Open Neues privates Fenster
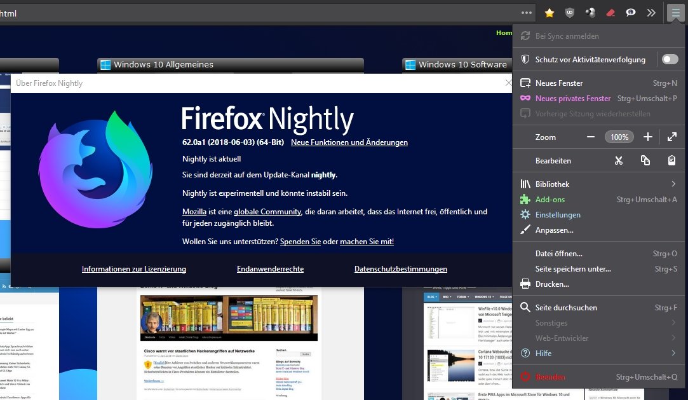The width and height of the screenshot is (688, 400). pos(598,99)
